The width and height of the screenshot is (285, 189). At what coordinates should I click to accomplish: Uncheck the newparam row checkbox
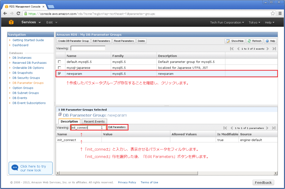tap(60, 73)
